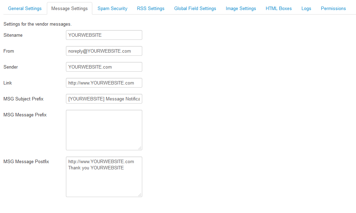Click the Sender input field
Viewport: 356px width, 213px height.
pos(104,67)
